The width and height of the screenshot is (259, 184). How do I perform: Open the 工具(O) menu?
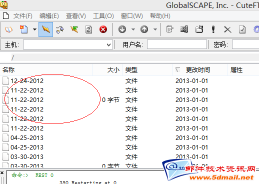[x=103, y=16]
